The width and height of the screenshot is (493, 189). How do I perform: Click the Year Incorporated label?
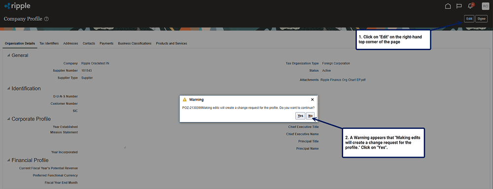coord(65,152)
